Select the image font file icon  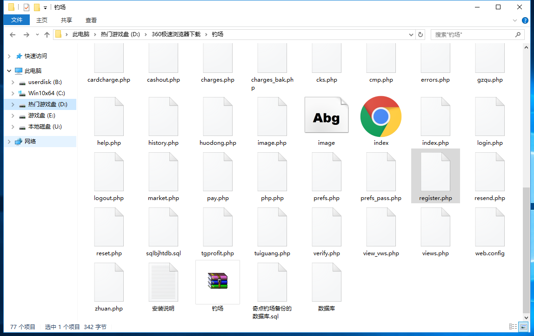[x=326, y=117]
